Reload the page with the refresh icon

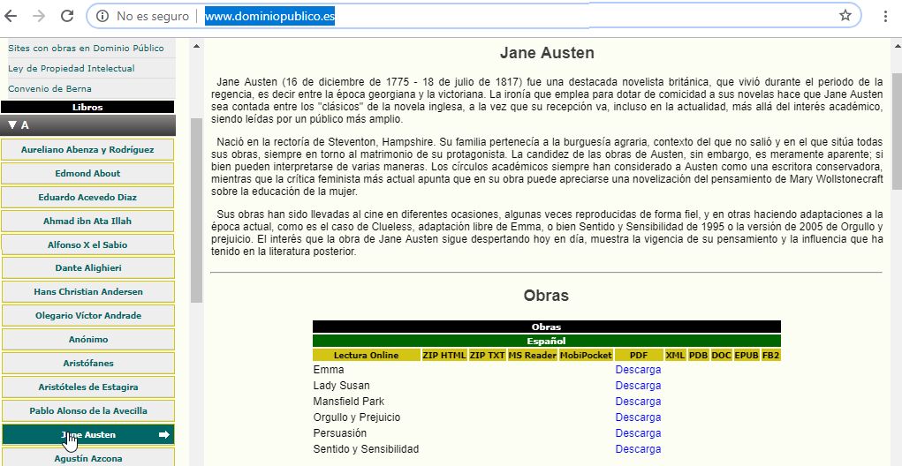tap(67, 16)
